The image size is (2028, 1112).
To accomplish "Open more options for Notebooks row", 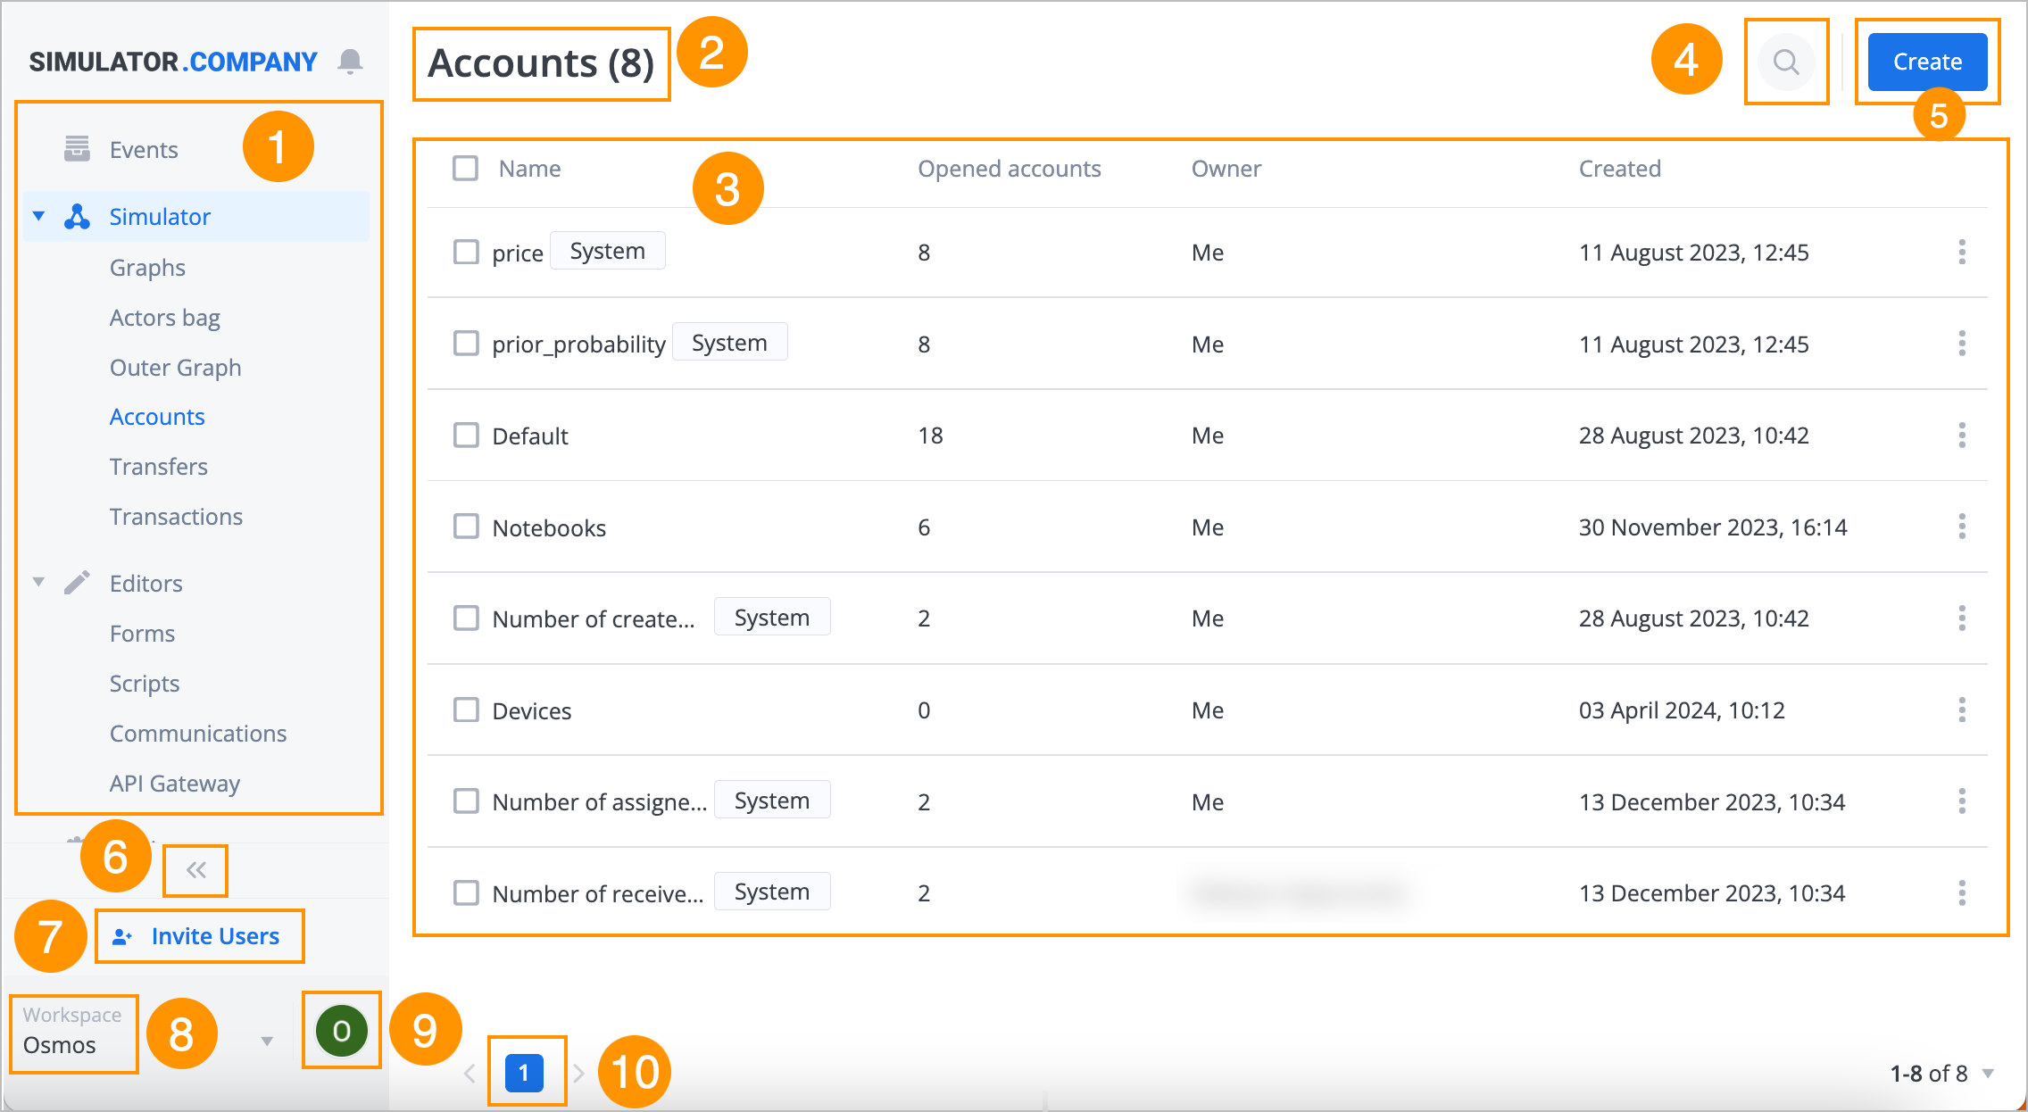I will tap(1962, 527).
